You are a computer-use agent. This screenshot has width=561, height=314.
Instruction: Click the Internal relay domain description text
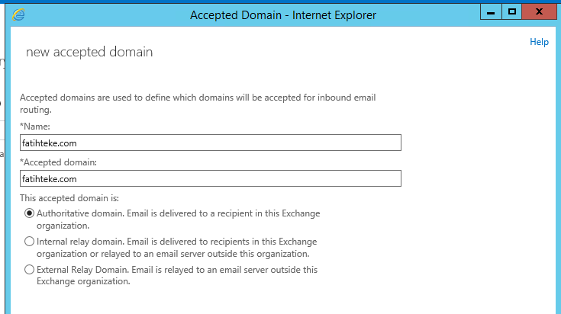coord(177,248)
